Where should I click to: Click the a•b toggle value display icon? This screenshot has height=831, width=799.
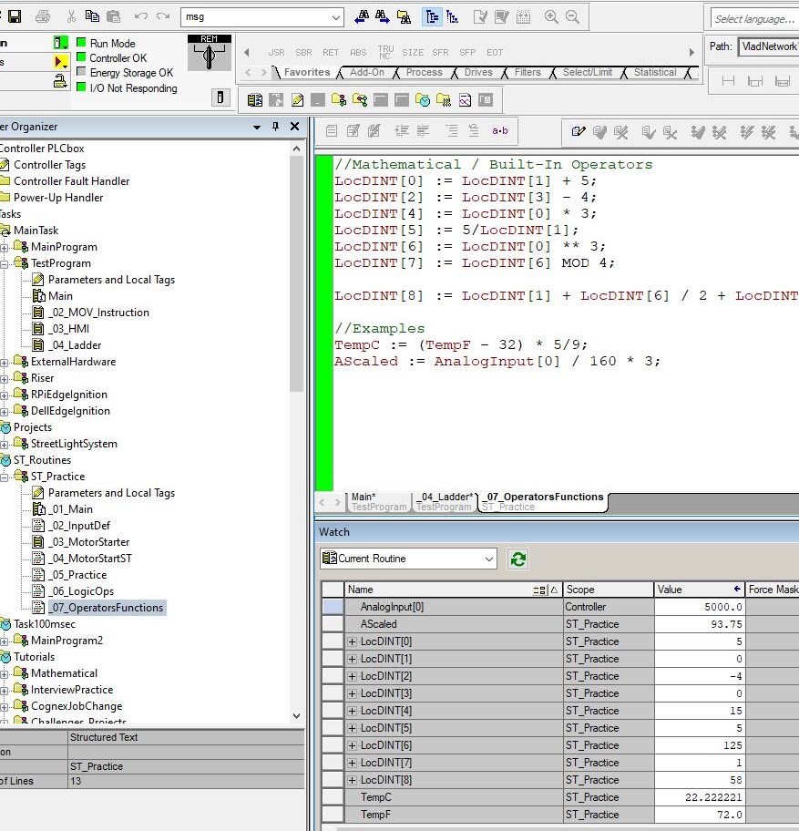pos(499,131)
